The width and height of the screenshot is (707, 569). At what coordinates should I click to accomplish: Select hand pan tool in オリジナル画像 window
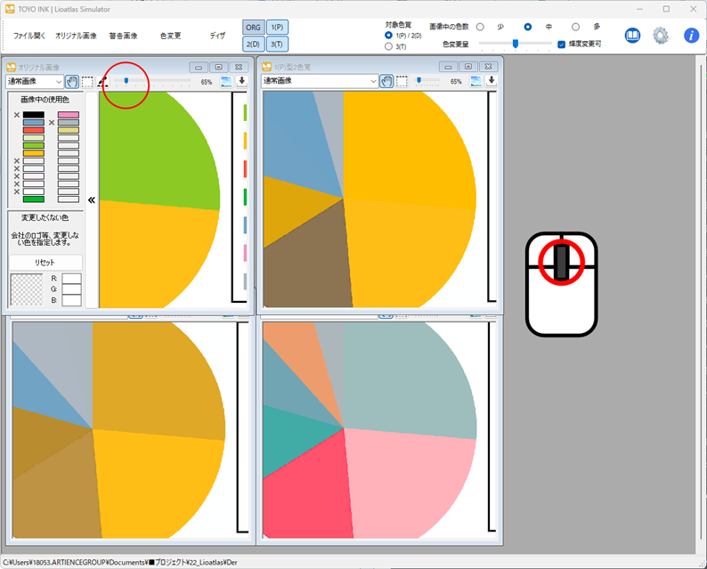tap(71, 81)
